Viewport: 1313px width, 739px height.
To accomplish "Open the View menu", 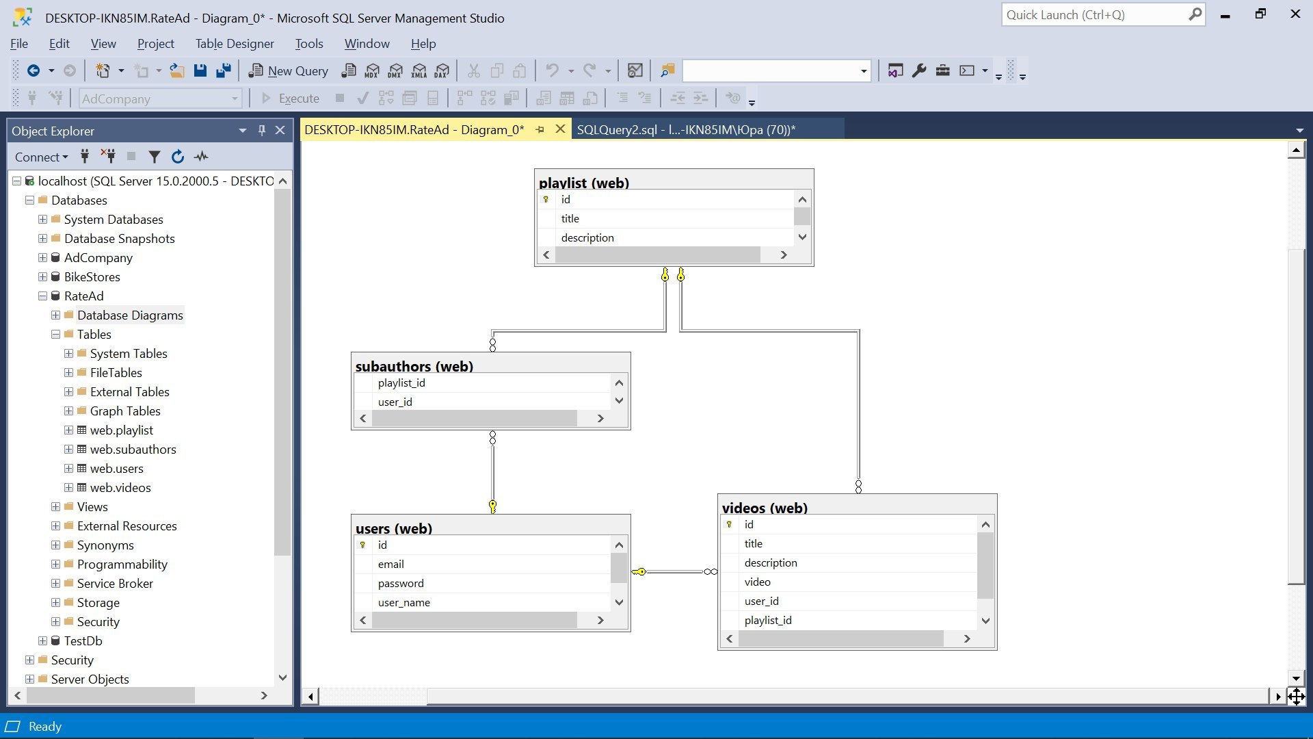I will 103,44.
